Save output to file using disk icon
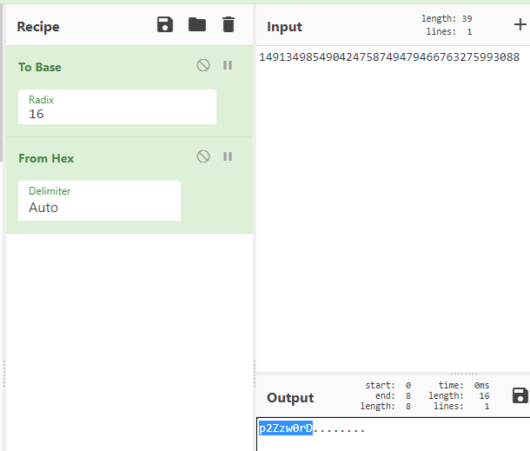Image resolution: width=530 pixels, height=451 pixels. coord(520,396)
